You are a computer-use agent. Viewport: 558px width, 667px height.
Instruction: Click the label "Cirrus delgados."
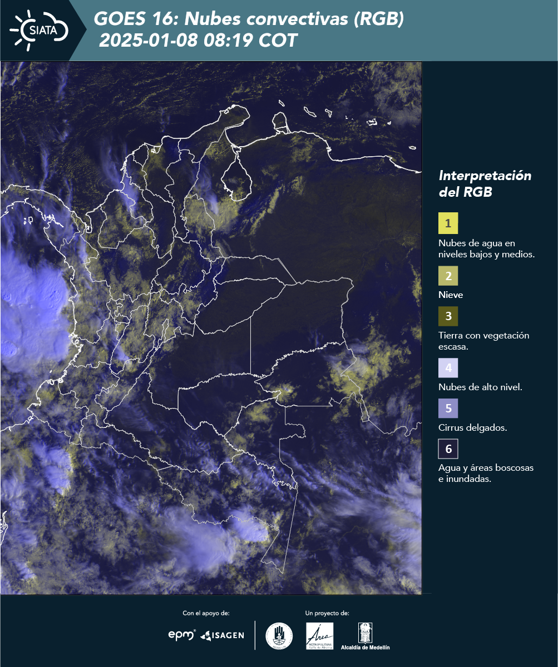point(472,428)
